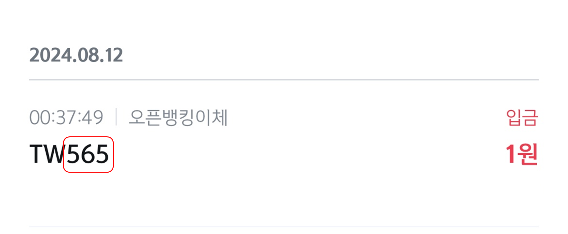Click the seconds portion 49 of the timestamp
568x234 pixels.
[93, 117]
